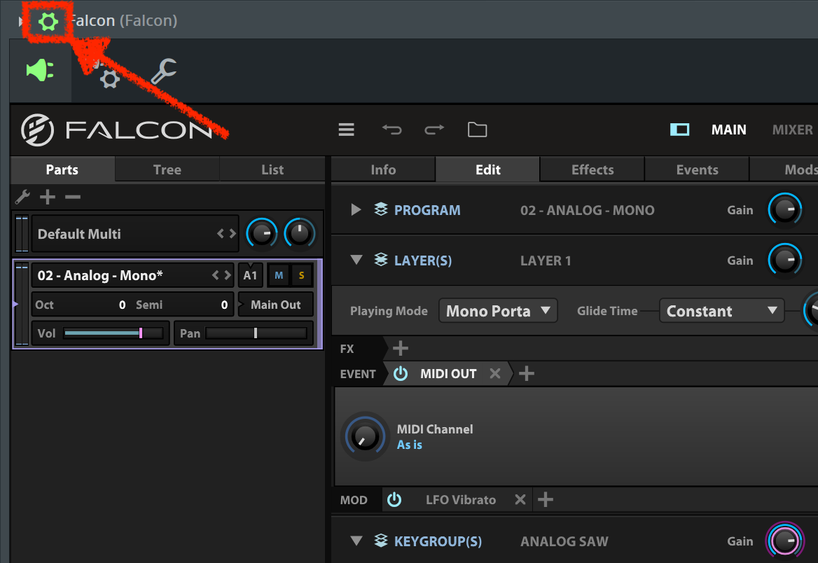This screenshot has width=818, height=563.
Task: Open Falcon's hamburger menu
Action: [x=346, y=129]
